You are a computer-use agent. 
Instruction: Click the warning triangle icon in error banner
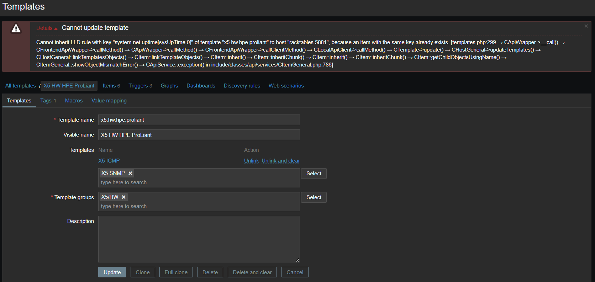[16, 28]
